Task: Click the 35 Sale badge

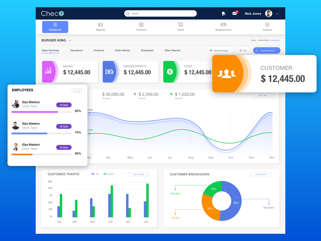Action: coord(64,127)
